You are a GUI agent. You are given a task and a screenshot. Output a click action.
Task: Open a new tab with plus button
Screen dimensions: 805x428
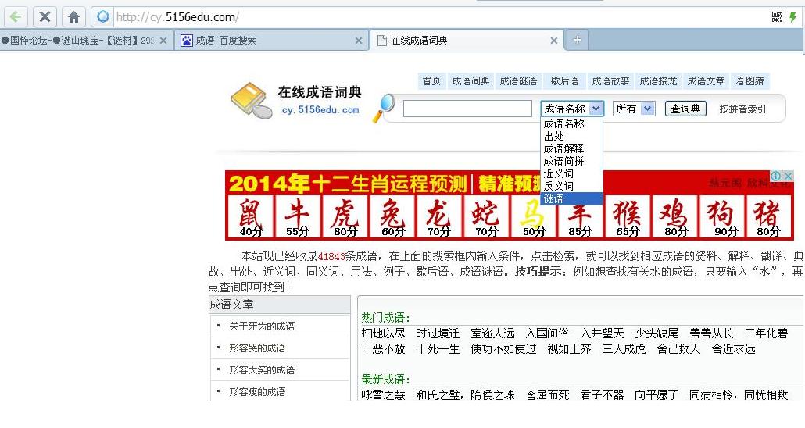(577, 40)
